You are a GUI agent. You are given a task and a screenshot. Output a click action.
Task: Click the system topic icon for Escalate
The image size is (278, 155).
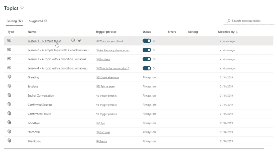[10, 86]
